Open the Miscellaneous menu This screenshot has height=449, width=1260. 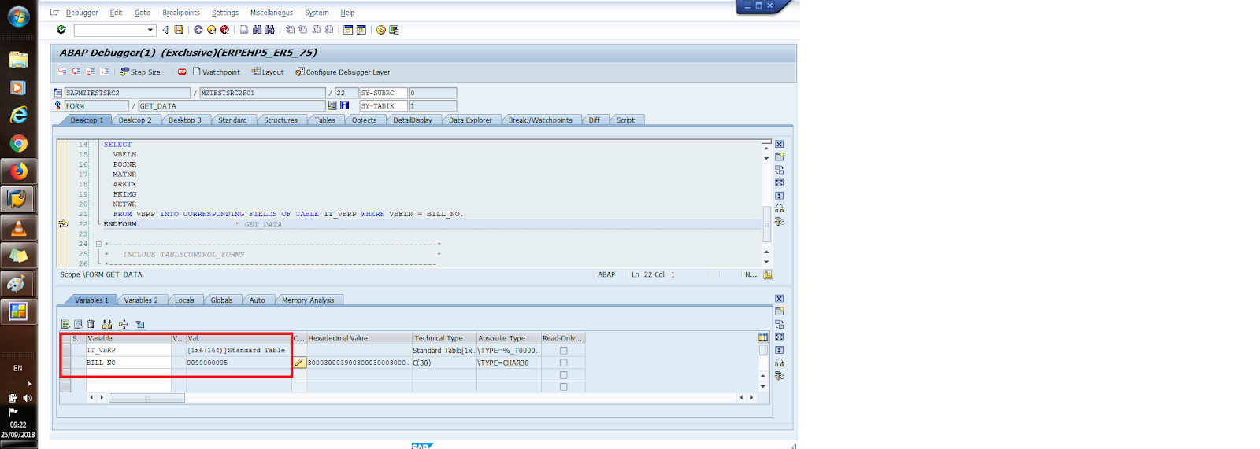pos(272,13)
